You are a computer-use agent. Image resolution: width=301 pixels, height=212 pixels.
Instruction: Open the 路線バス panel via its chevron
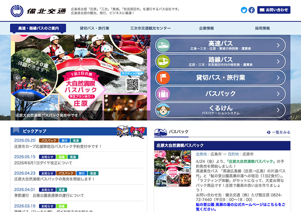coord(278,61)
